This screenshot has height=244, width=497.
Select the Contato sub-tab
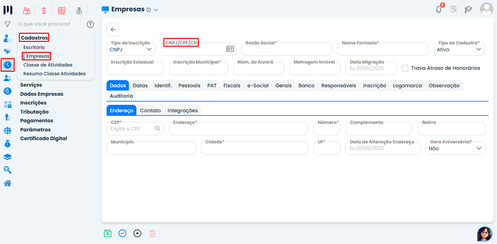click(x=150, y=111)
